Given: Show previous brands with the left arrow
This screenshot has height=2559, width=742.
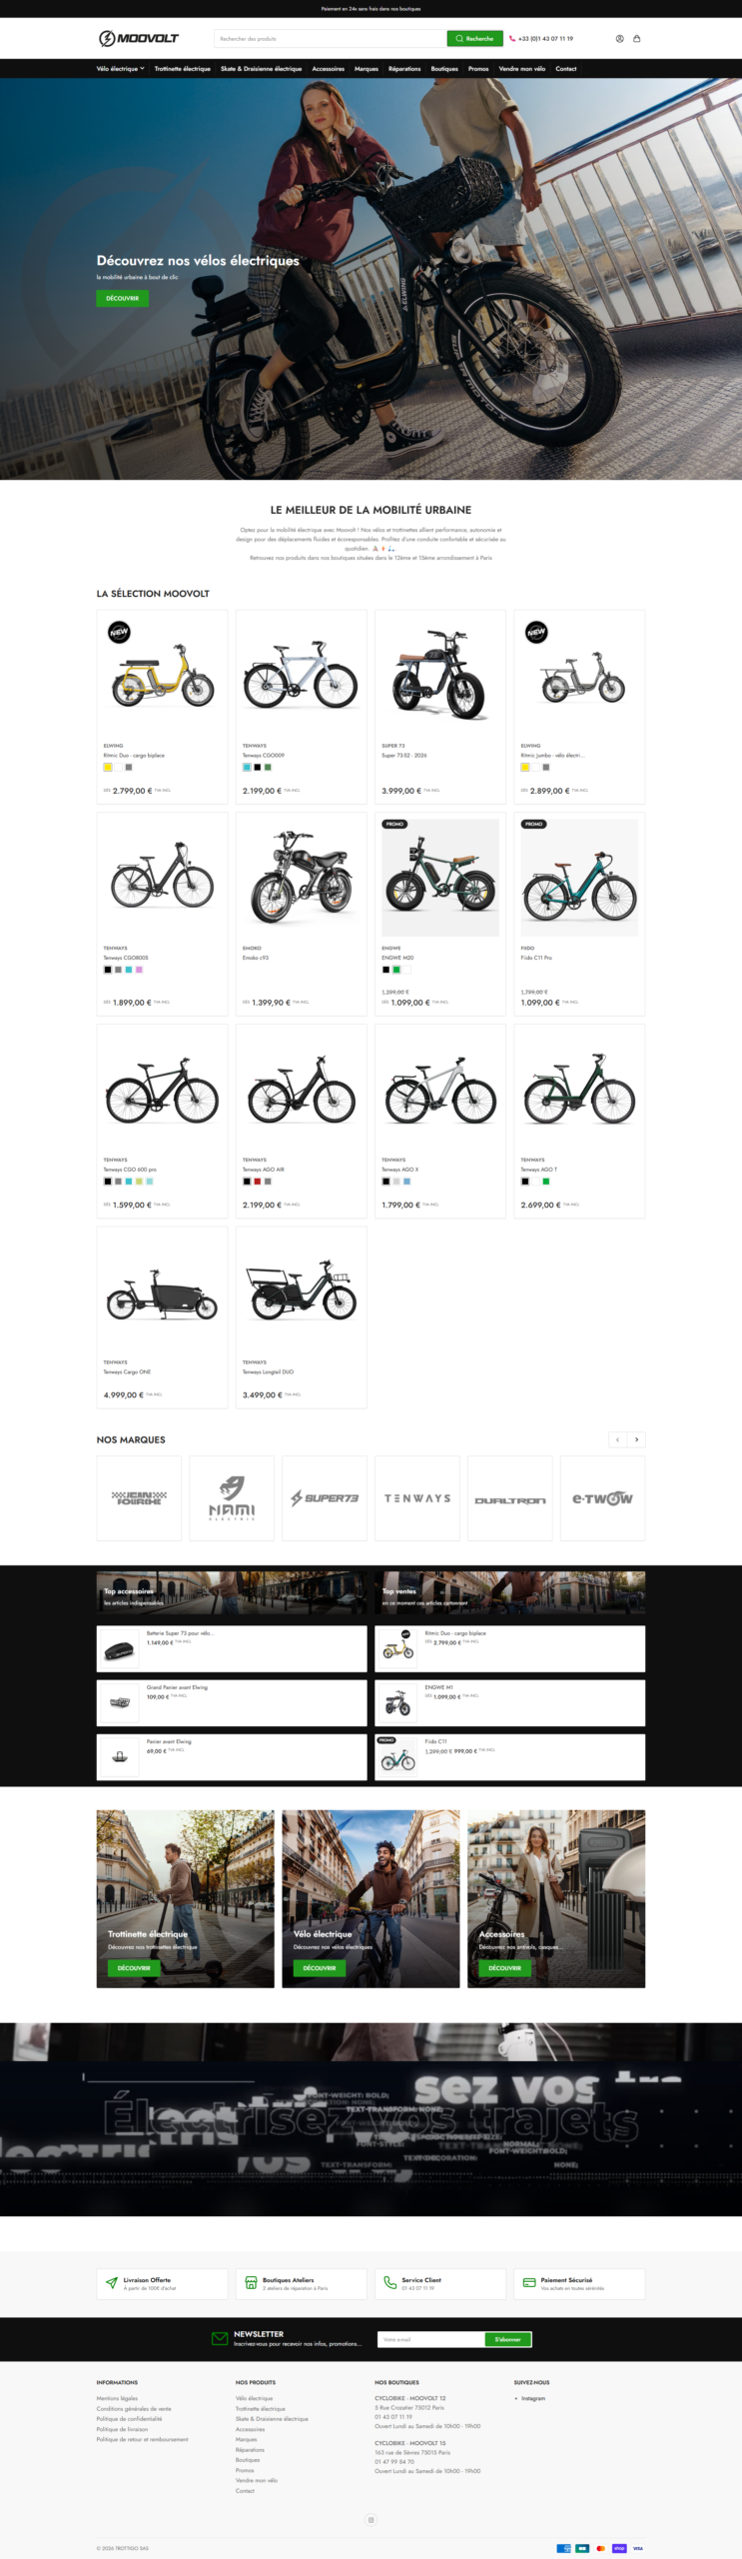Looking at the screenshot, I should 618,1439.
